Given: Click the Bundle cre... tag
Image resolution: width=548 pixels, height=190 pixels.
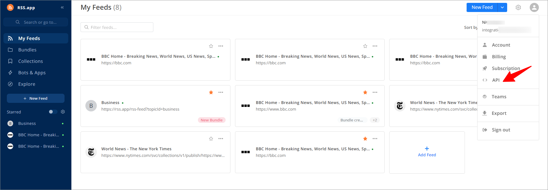Looking at the screenshot, I should tap(352, 120).
